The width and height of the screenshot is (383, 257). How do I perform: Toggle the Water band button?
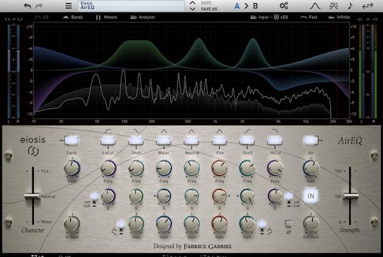163,141
